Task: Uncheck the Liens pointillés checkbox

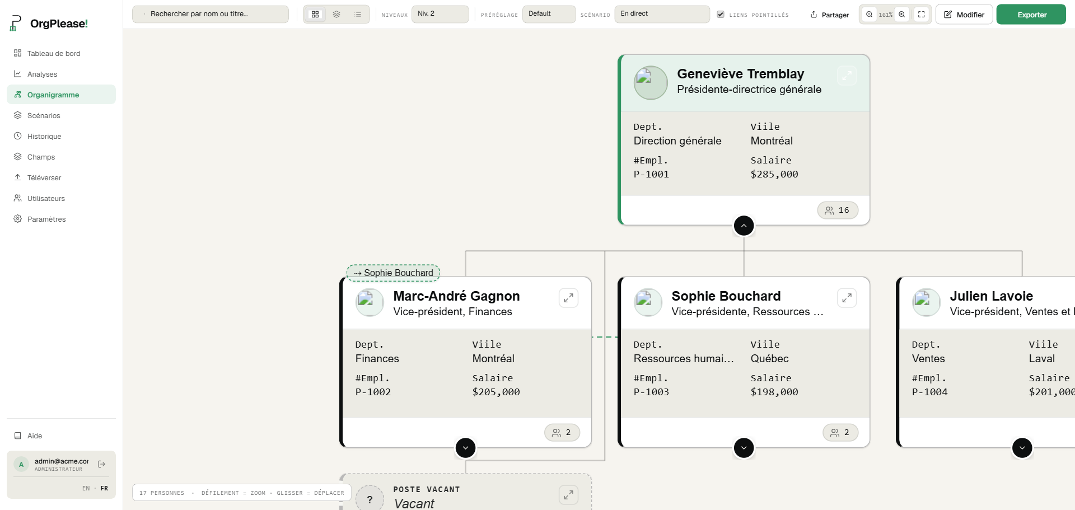Action: [721, 15]
